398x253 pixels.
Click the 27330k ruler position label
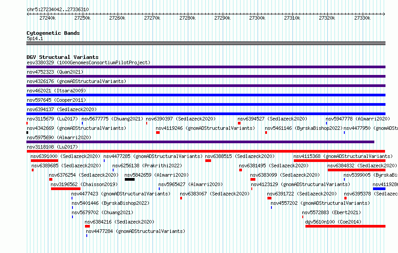tap(362, 18)
